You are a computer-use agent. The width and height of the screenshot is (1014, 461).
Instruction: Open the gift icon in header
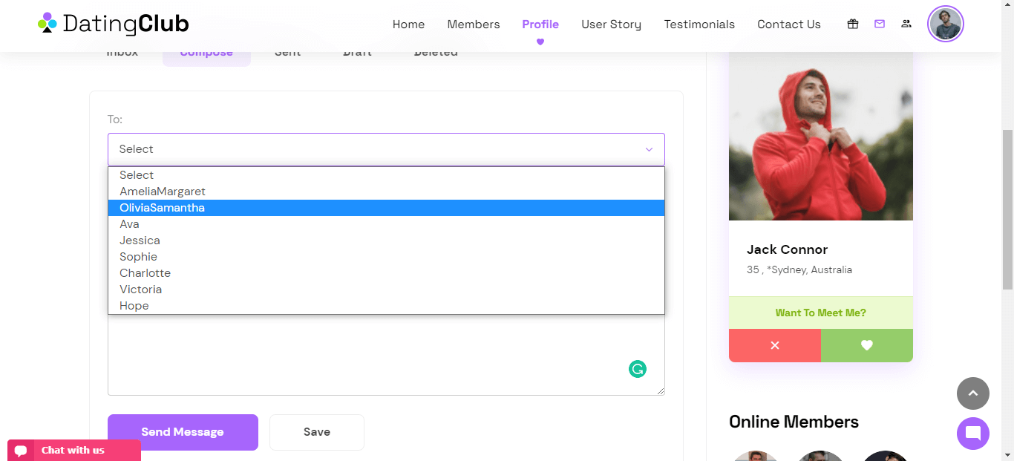853,24
